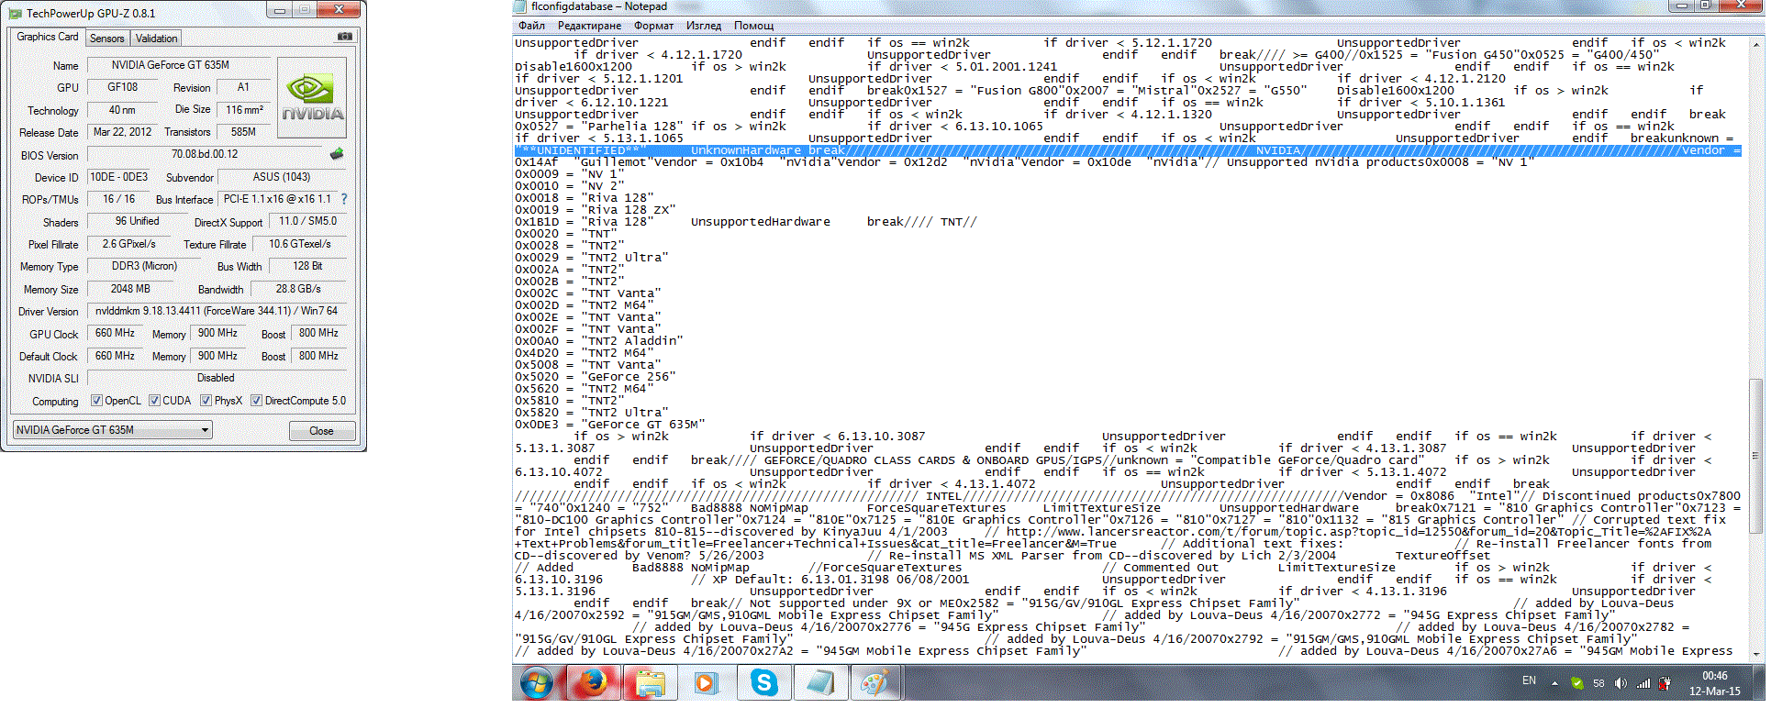This screenshot has width=1771, height=708.
Task: Open the Помощ menu in Notepad
Action: coord(753,26)
